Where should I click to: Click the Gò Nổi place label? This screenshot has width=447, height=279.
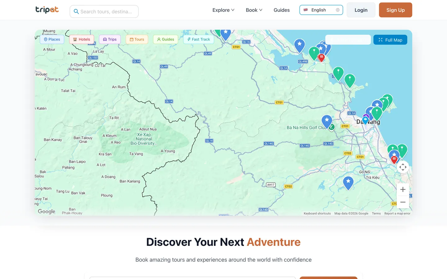365,172
